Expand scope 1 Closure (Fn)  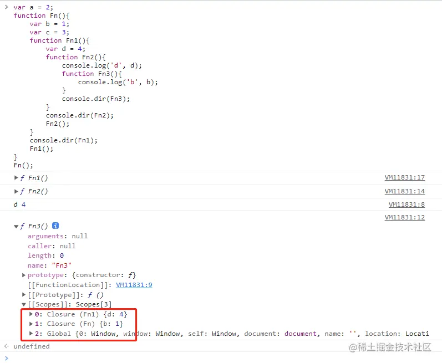[x=31, y=324]
